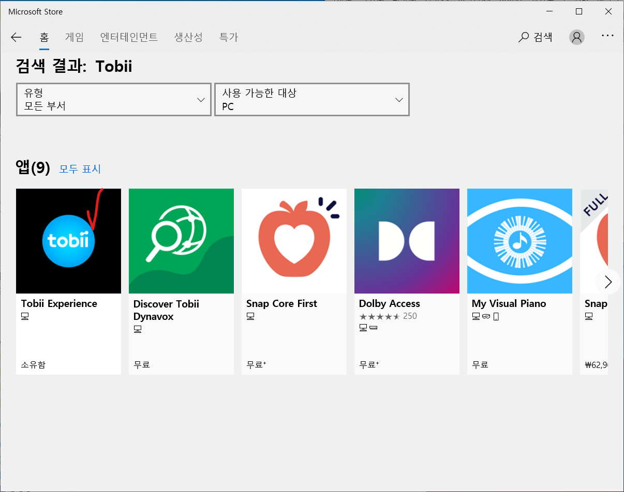Open the Snap Core First apple thumbnail
This screenshot has width=624, height=492.
click(x=294, y=241)
